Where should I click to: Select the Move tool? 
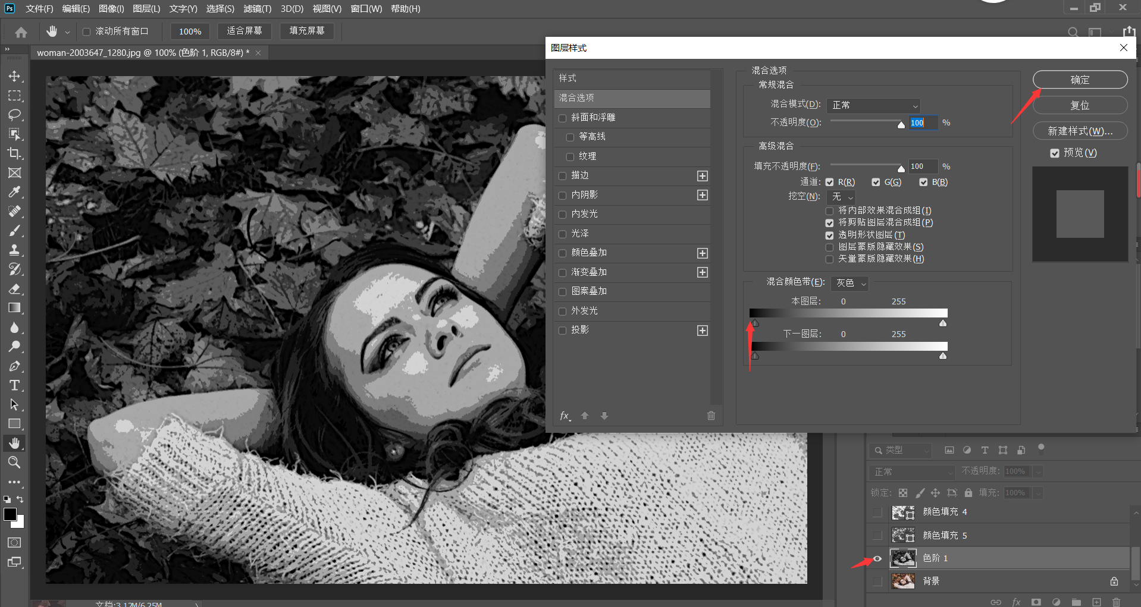pyautogui.click(x=14, y=77)
